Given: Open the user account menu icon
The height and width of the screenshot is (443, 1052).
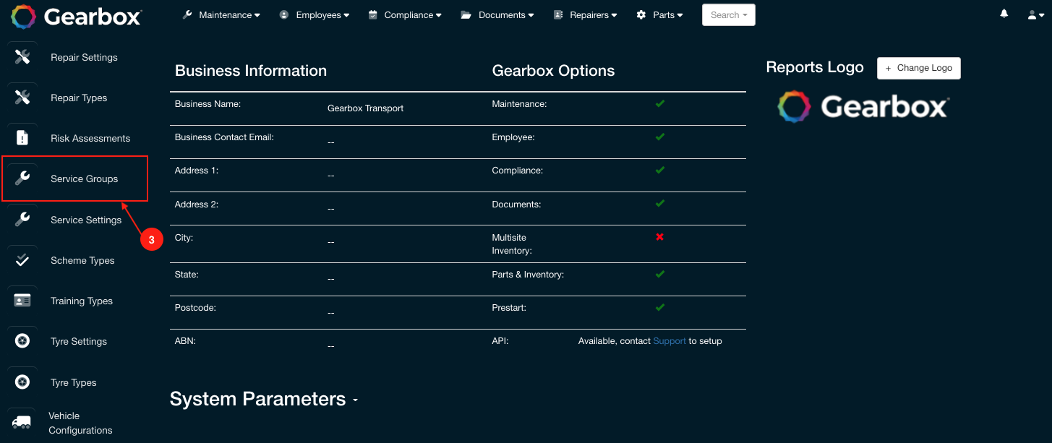Looking at the screenshot, I should pyautogui.click(x=1035, y=15).
